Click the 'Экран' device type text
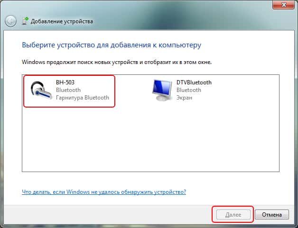This screenshot has width=298, height=228. click(184, 98)
